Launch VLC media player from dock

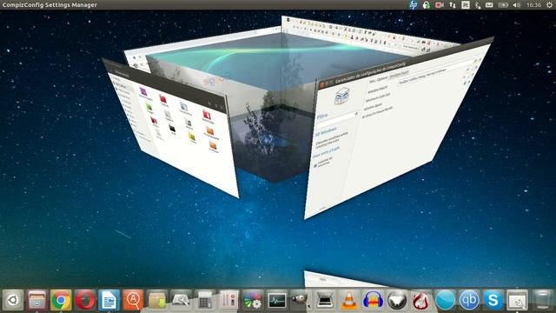point(349,300)
